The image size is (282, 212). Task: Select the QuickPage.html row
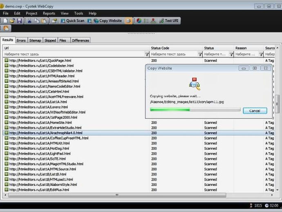tap(139, 61)
